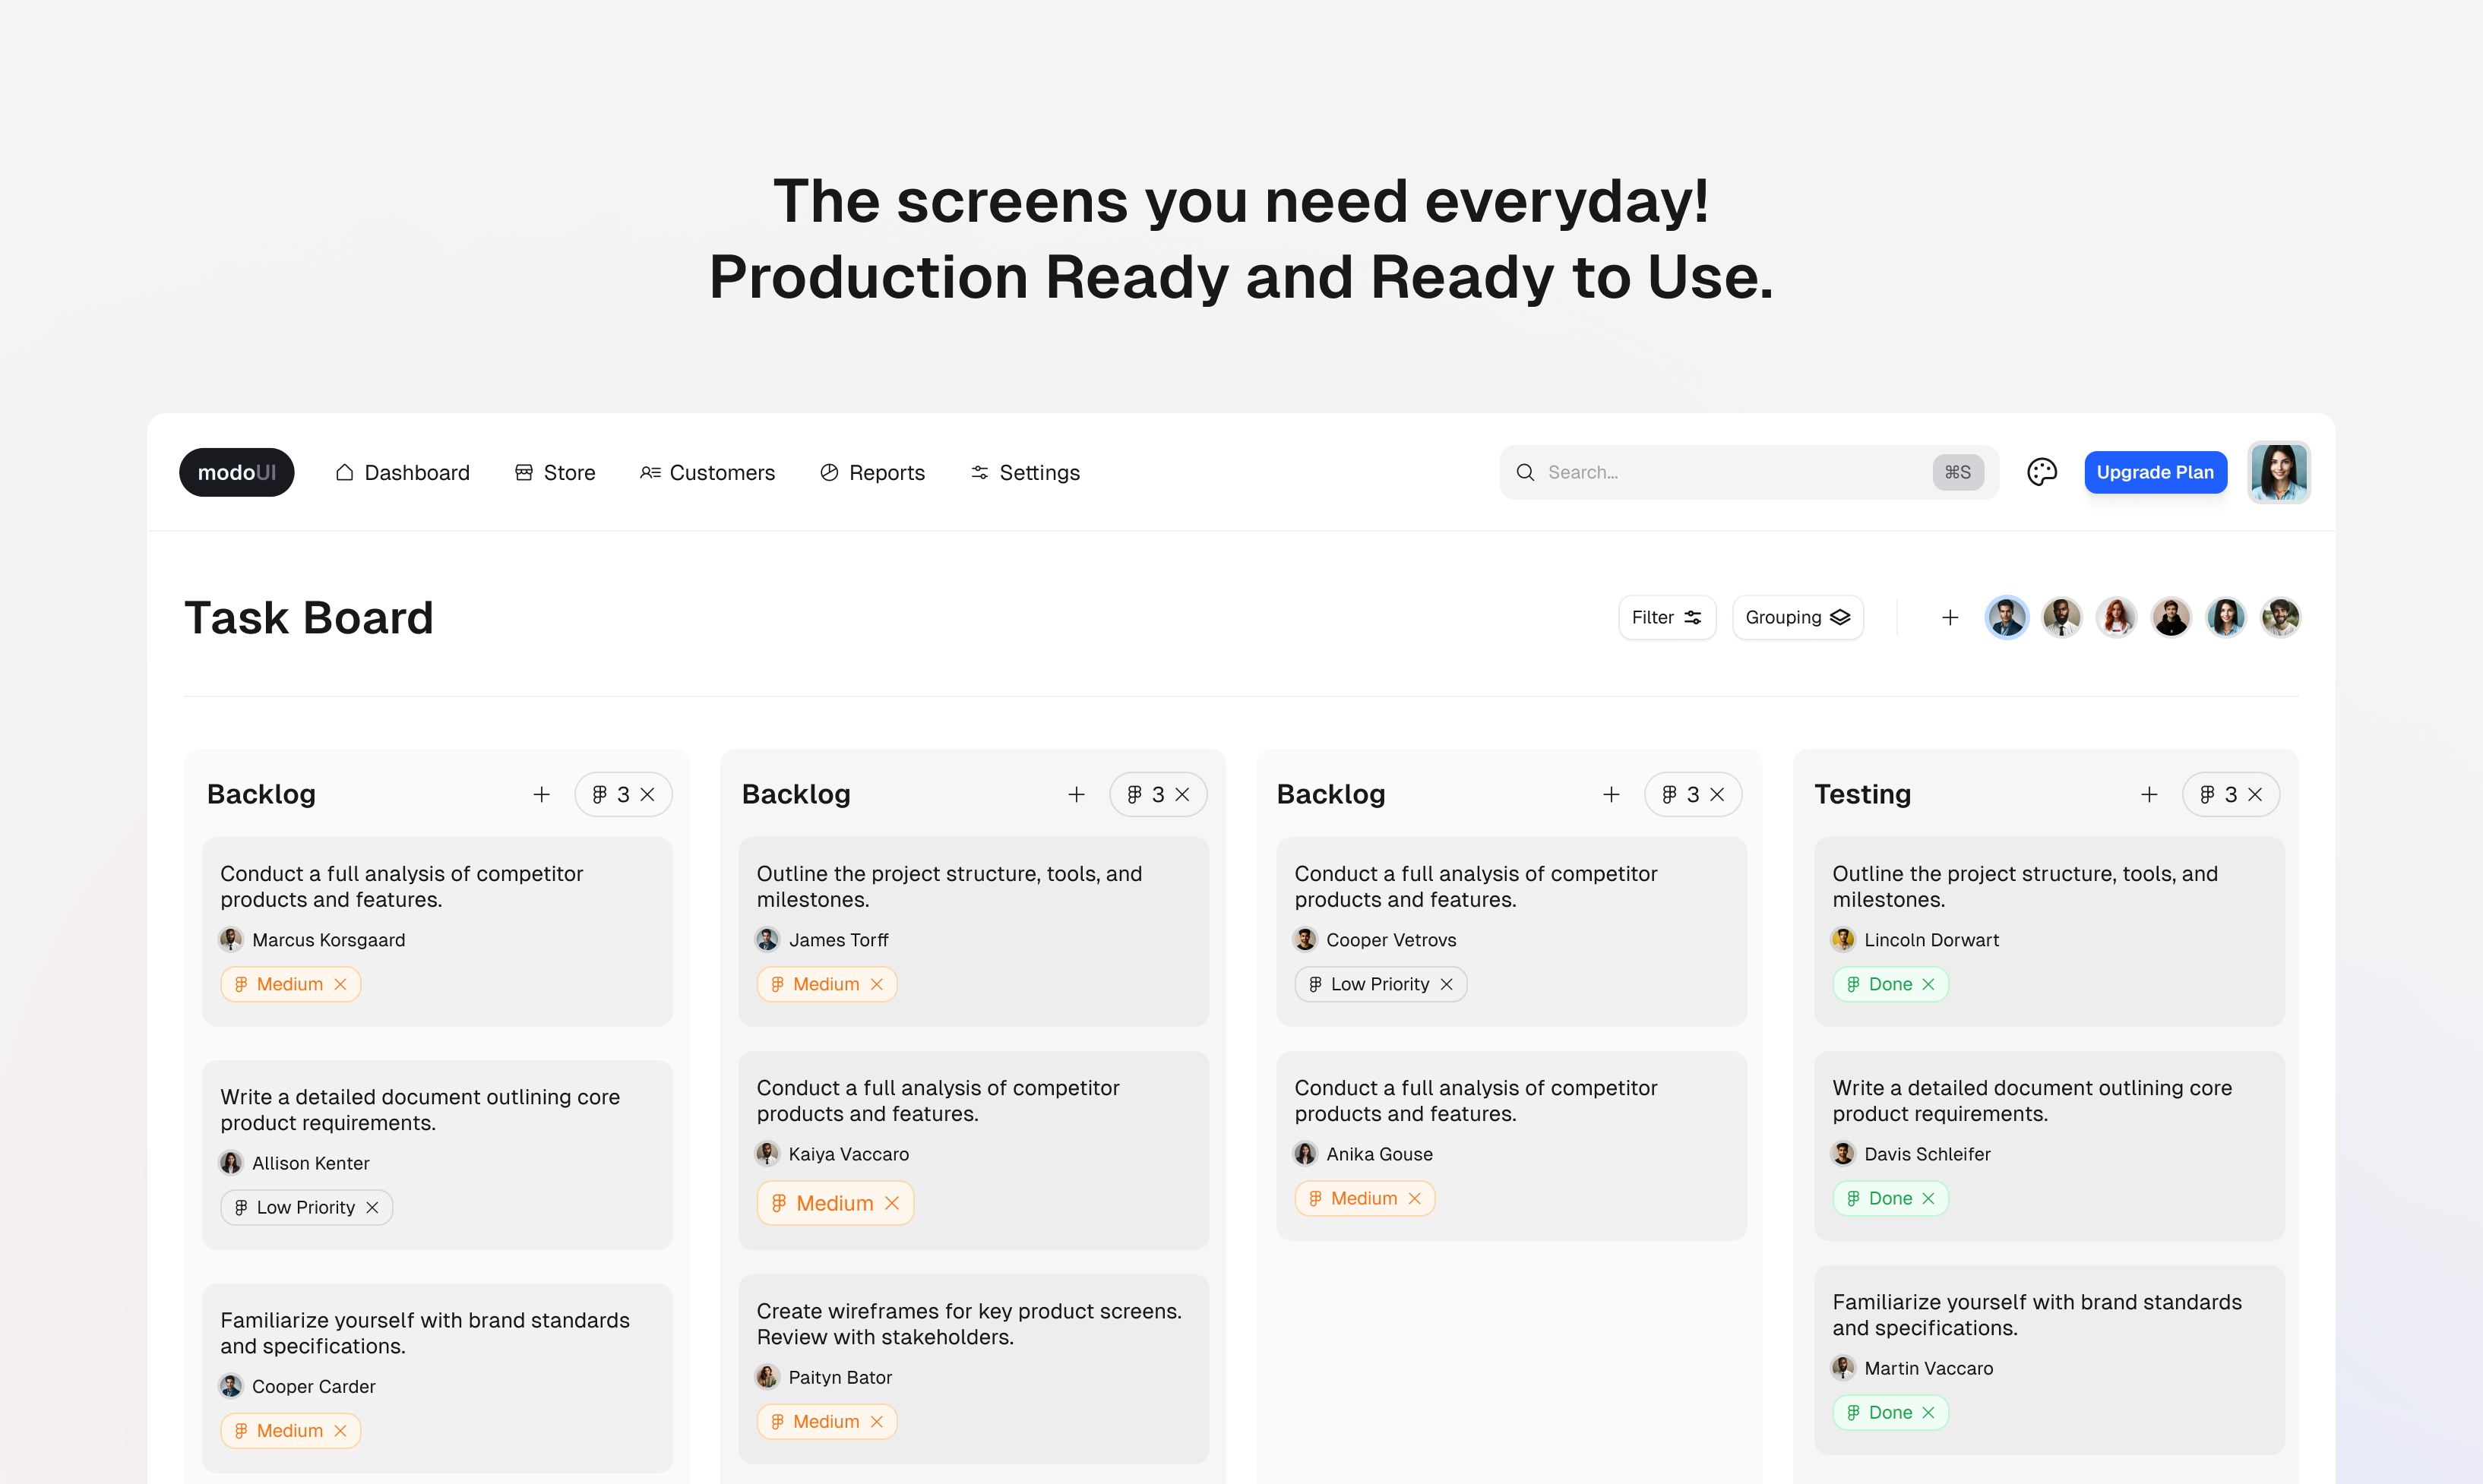The width and height of the screenshot is (2483, 1484).
Task: Go to the Store page
Action: [555, 472]
